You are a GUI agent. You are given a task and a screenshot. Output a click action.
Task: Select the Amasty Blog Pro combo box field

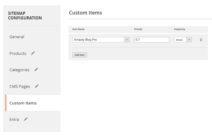click(101, 40)
